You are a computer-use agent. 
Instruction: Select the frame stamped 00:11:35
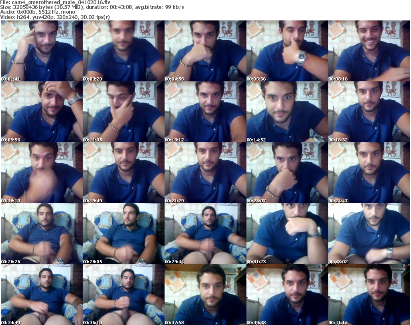pyautogui.click(x=124, y=112)
